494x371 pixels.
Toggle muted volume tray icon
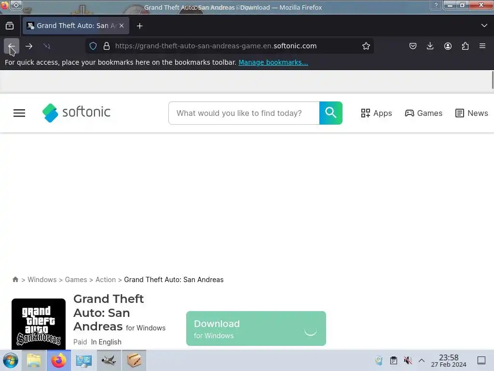(408, 360)
